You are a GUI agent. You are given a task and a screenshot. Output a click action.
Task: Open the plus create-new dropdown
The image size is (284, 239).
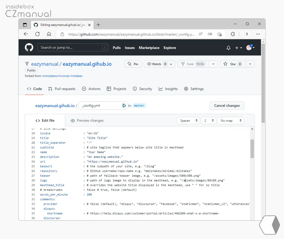click(x=238, y=48)
